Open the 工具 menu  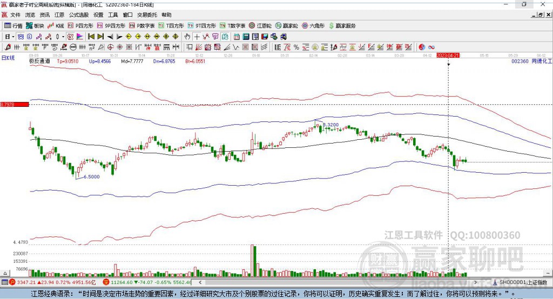(x=113, y=15)
